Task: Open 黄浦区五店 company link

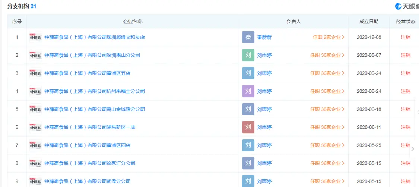Action: tap(87, 73)
